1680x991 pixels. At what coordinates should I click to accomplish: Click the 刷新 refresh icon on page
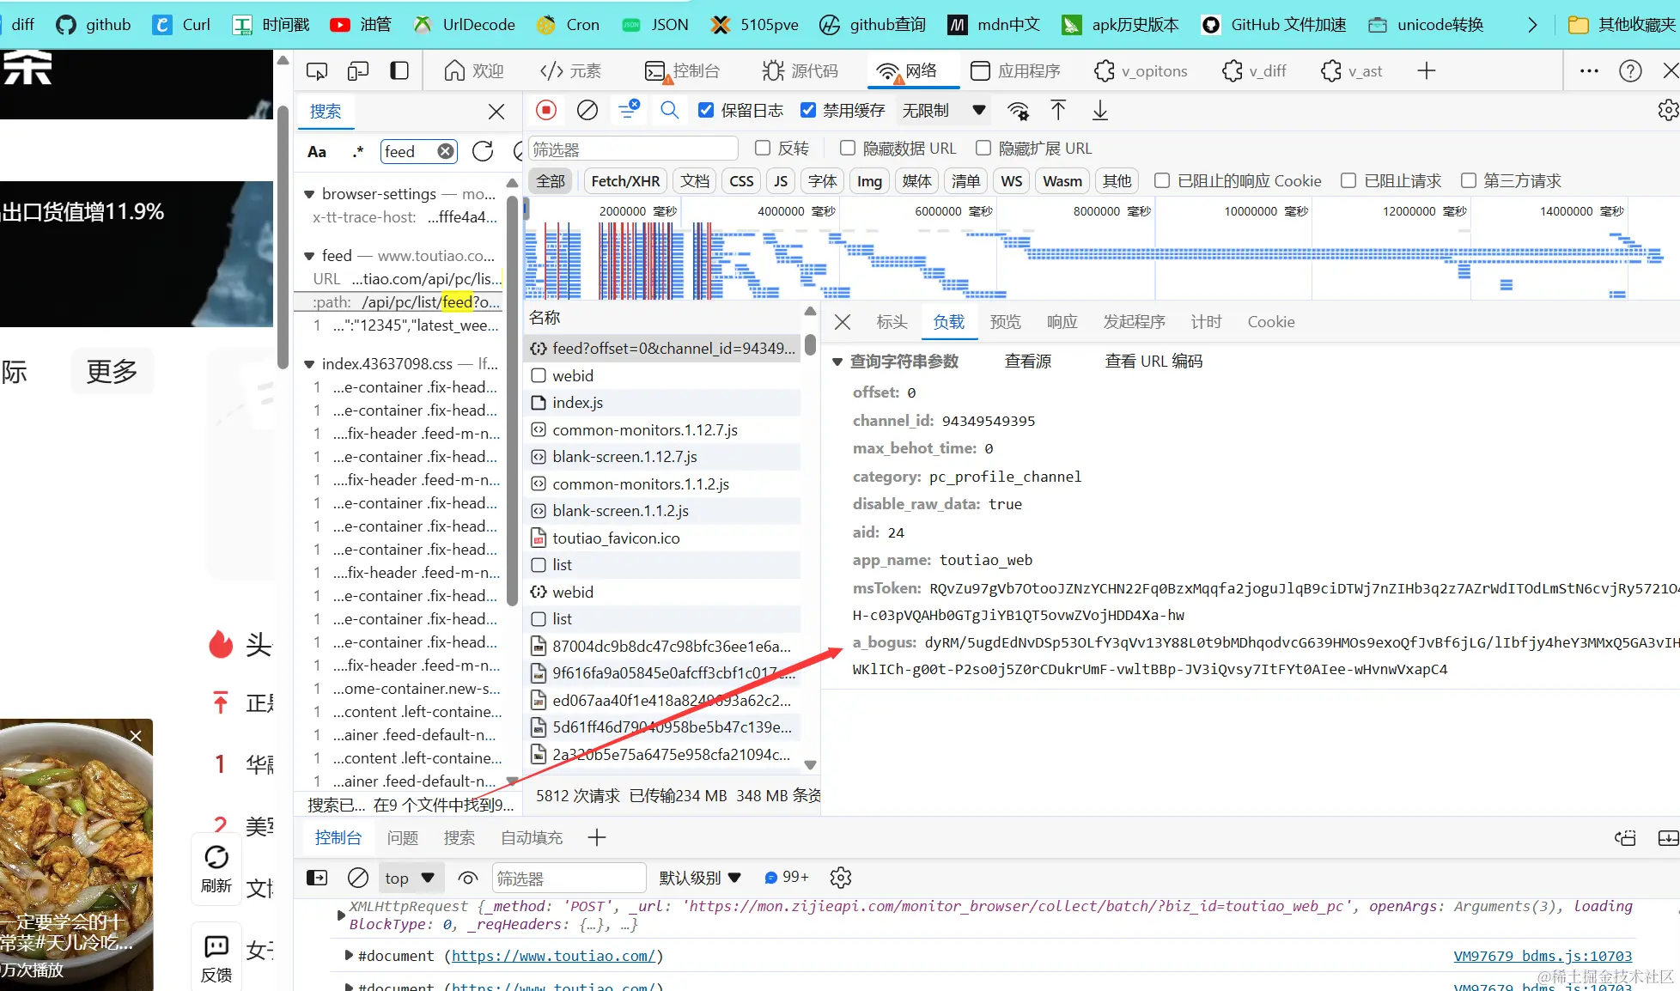216,868
